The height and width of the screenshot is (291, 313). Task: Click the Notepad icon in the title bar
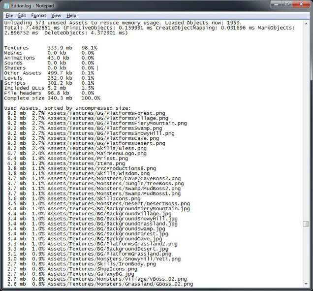[6, 5]
